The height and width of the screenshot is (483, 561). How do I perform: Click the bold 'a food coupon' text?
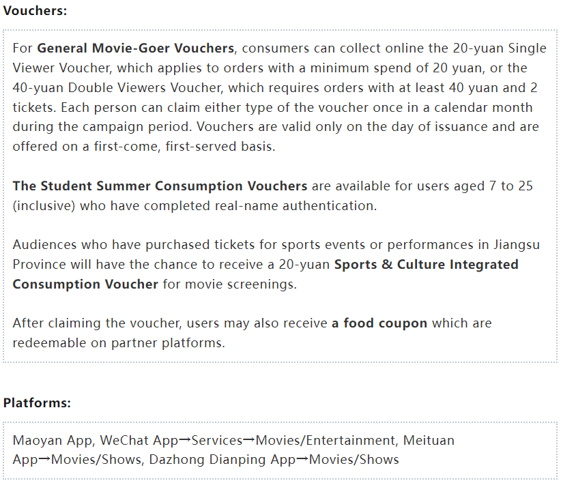379,323
